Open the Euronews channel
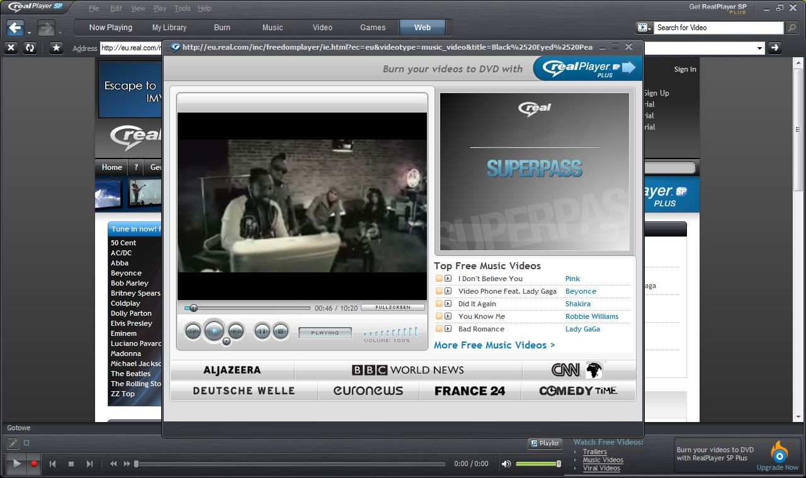 click(x=368, y=391)
